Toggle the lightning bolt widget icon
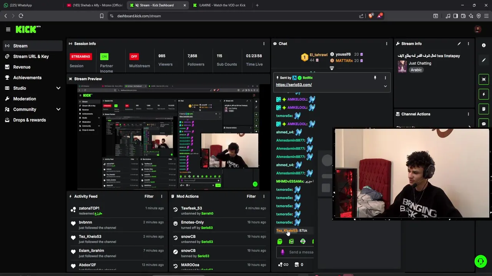 click(x=484, y=94)
